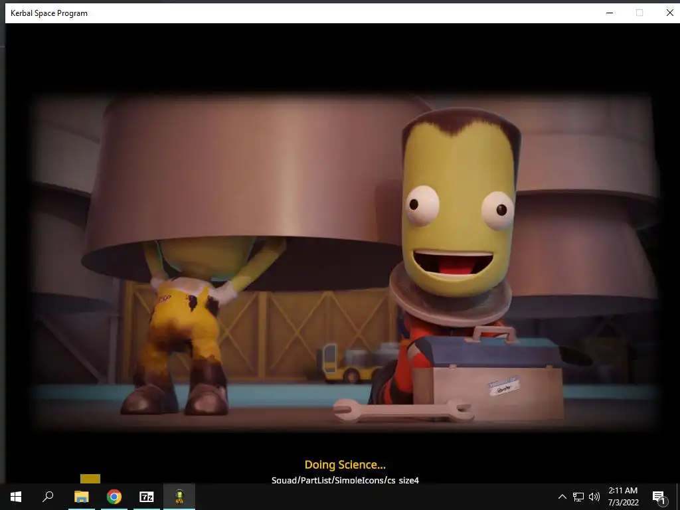Open network status tray icon
Viewport: 680px width, 510px height.
point(578,497)
